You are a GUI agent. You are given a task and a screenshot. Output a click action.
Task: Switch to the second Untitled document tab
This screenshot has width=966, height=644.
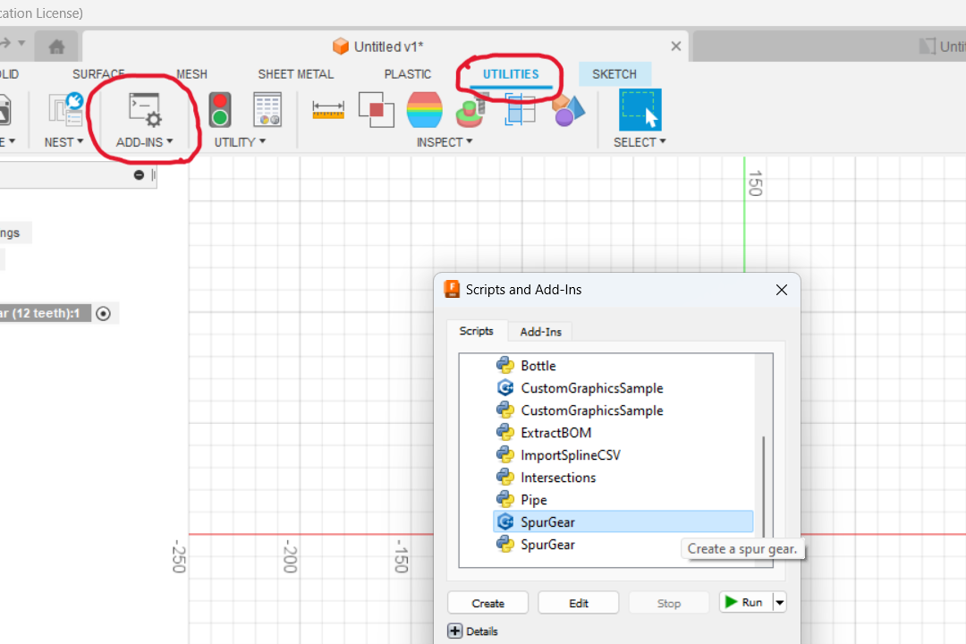829,47
